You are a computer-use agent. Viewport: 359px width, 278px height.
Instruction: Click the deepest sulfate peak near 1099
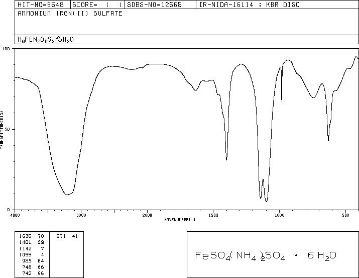tap(267, 201)
